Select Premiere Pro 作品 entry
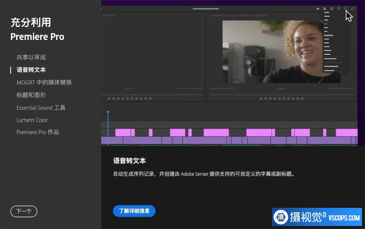This screenshot has width=365, height=229. pos(38,132)
